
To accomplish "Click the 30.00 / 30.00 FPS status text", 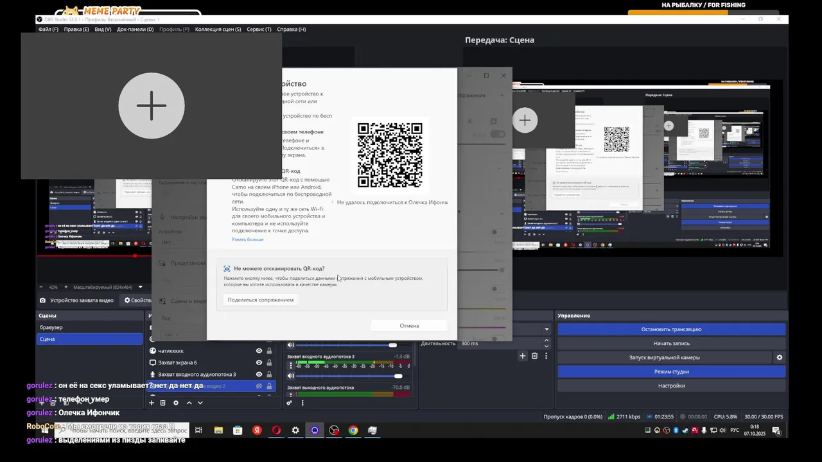I will click(x=764, y=416).
